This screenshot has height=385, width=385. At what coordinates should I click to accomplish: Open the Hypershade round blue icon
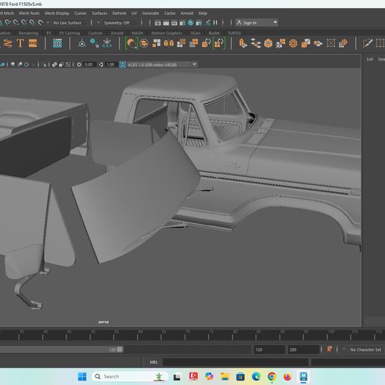tap(191, 22)
